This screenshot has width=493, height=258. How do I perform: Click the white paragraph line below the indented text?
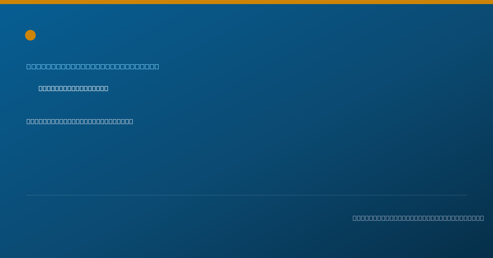coord(80,121)
